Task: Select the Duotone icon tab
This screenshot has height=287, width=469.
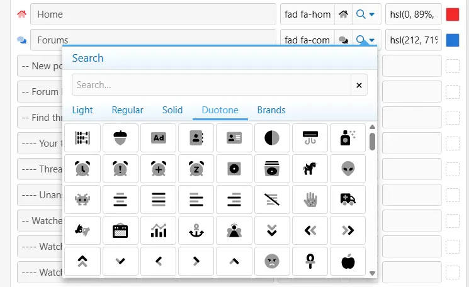Action: 220,110
